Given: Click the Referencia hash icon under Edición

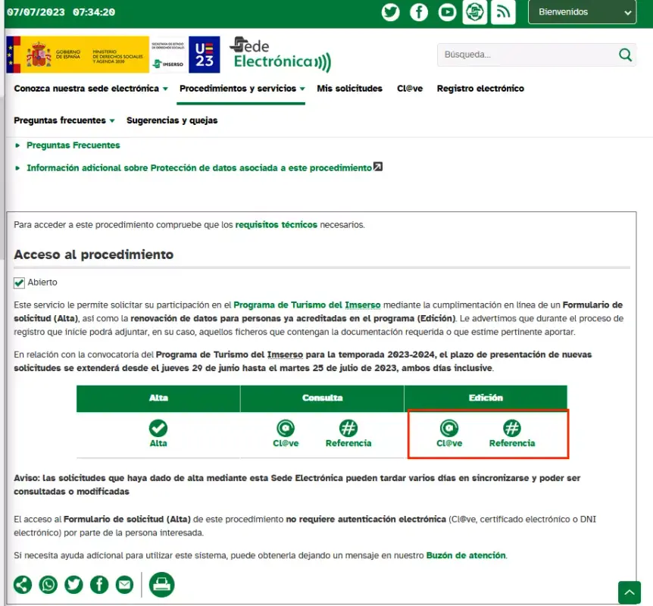Looking at the screenshot, I should (x=512, y=428).
